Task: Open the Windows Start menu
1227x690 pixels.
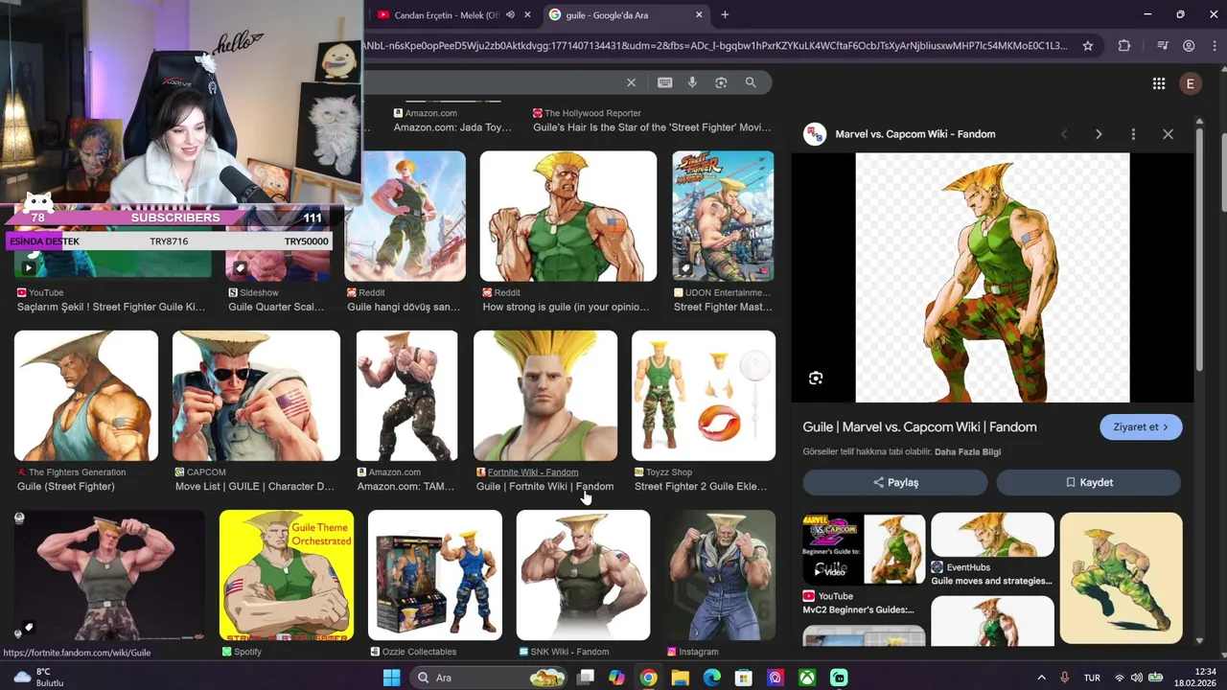Action: click(391, 678)
